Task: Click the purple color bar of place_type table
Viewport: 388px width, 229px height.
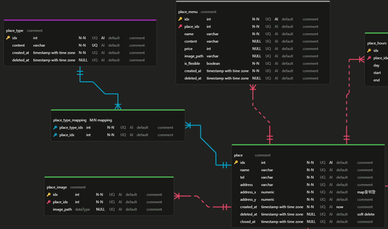Action: (80, 20)
